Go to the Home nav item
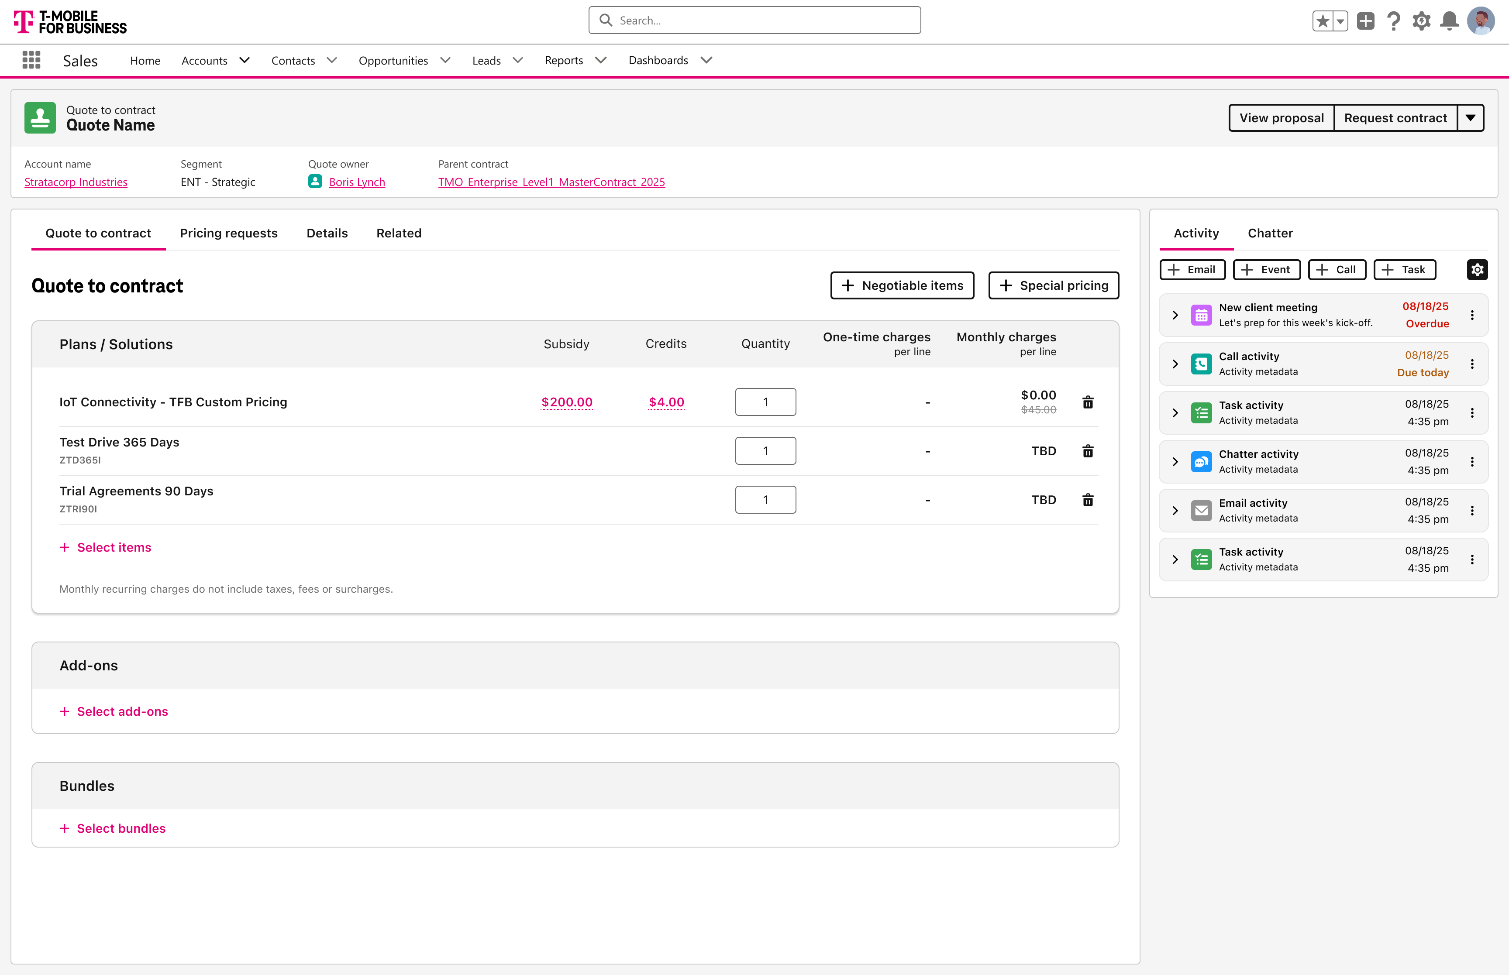 click(145, 60)
